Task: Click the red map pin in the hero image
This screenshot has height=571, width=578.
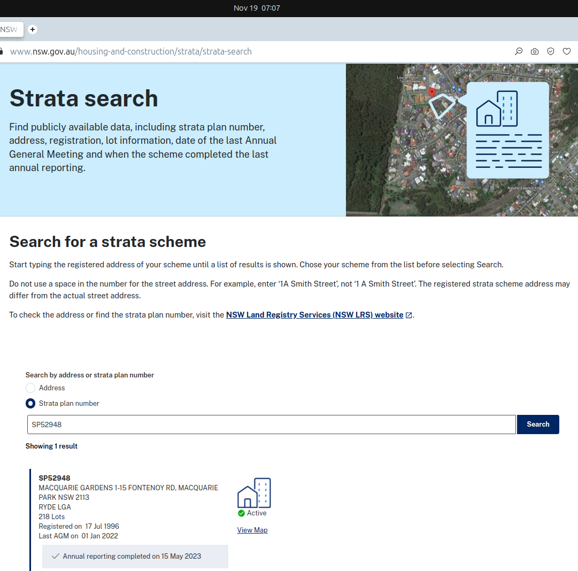Action: [x=431, y=92]
